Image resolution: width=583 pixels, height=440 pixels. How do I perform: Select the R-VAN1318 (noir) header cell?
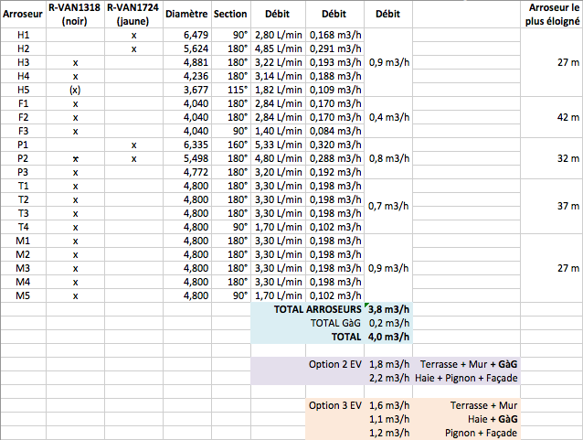point(75,15)
